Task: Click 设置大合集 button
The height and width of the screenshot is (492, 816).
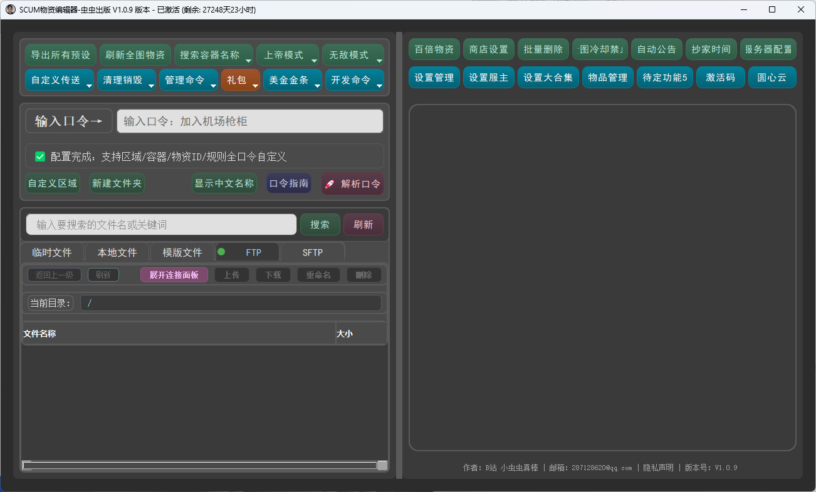Action: (x=548, y=78)
